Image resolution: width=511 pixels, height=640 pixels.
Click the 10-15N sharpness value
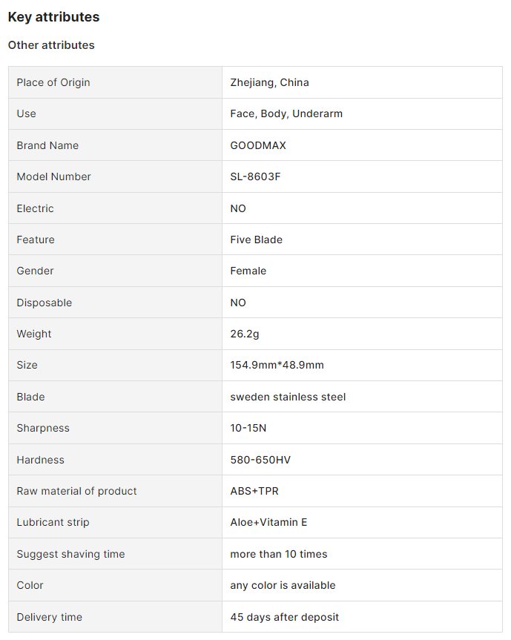click(248, 428)
